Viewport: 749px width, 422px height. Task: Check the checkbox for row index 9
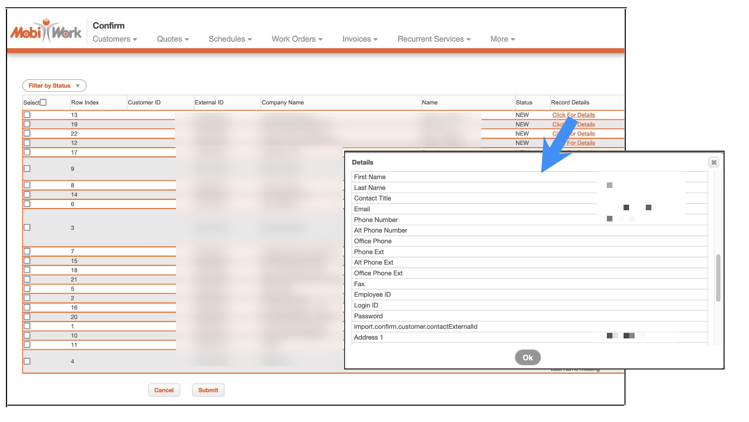pyautogui.click(x=27, y=169)
